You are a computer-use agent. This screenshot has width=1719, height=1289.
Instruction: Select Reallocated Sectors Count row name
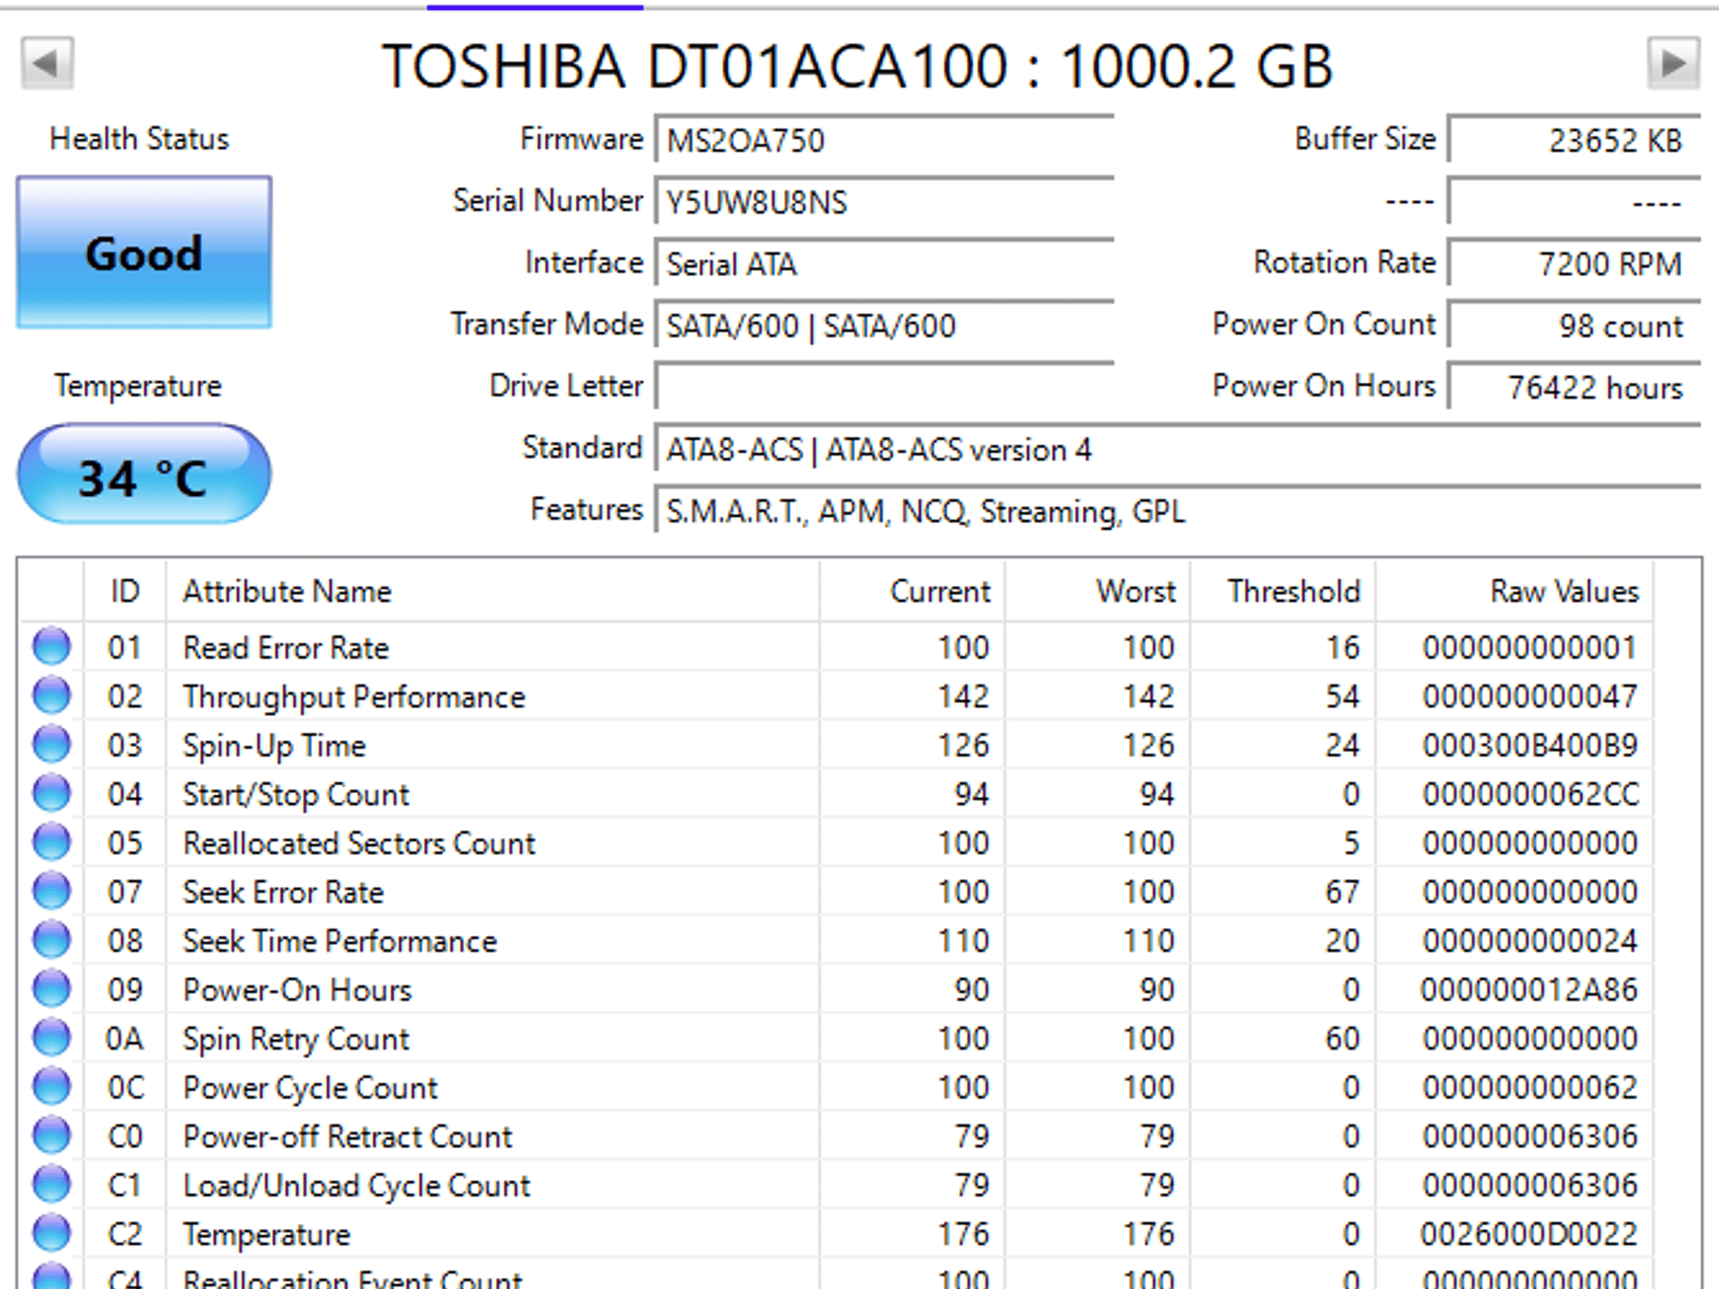[x=359, y=843]
